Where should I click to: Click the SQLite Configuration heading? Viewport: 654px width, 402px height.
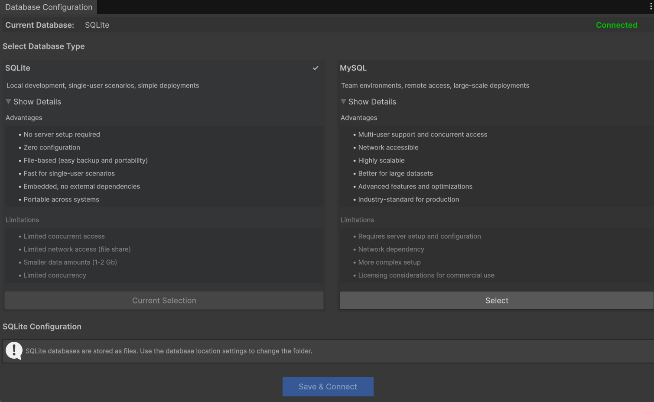(x=42, y=327)
